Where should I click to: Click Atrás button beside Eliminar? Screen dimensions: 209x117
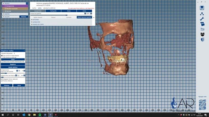(x=19, y=85)
